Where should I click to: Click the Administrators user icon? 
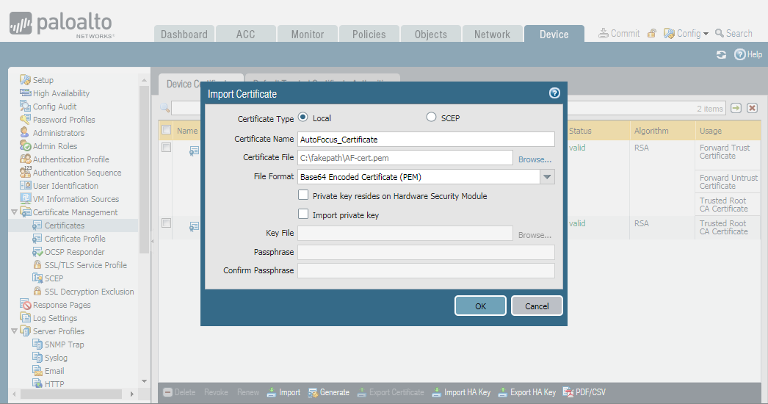click(x=24, y=132)
